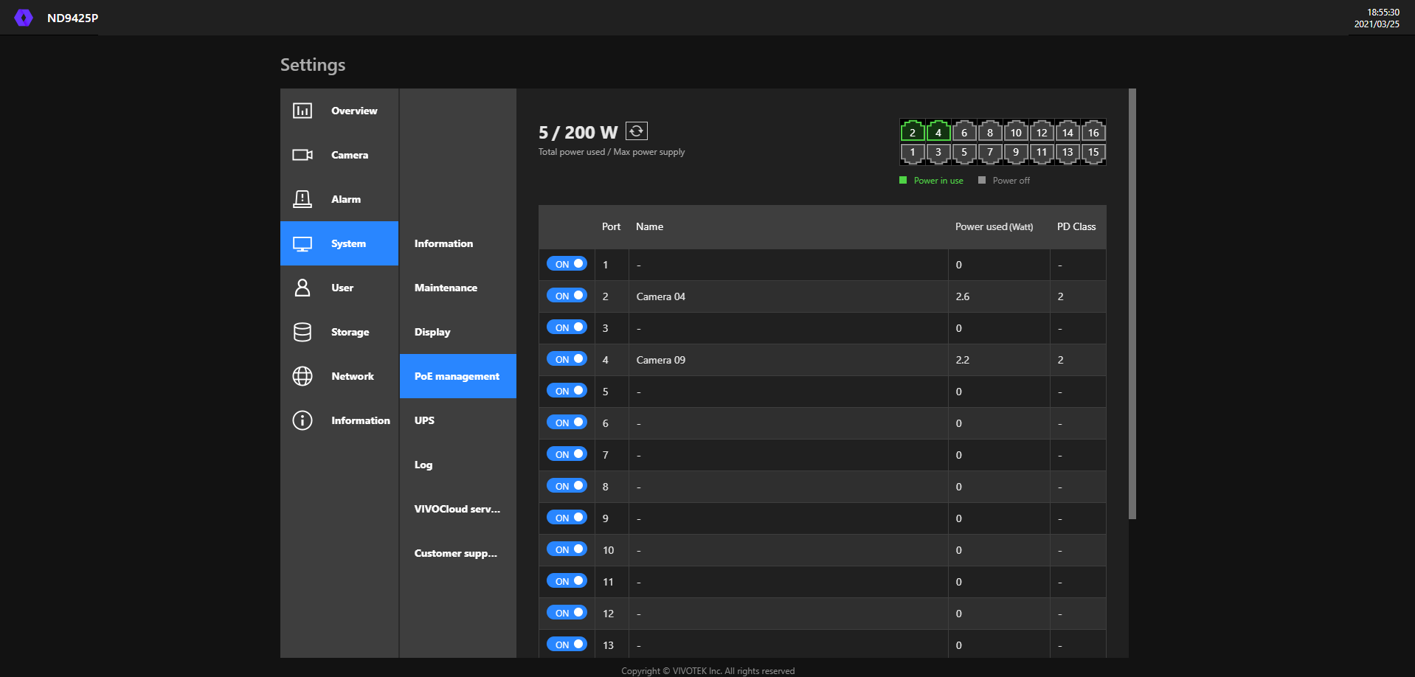The width and height of the screenshot is (1415, 677).
Task: Click the refresh power usage icon
Action: (636, 131)
